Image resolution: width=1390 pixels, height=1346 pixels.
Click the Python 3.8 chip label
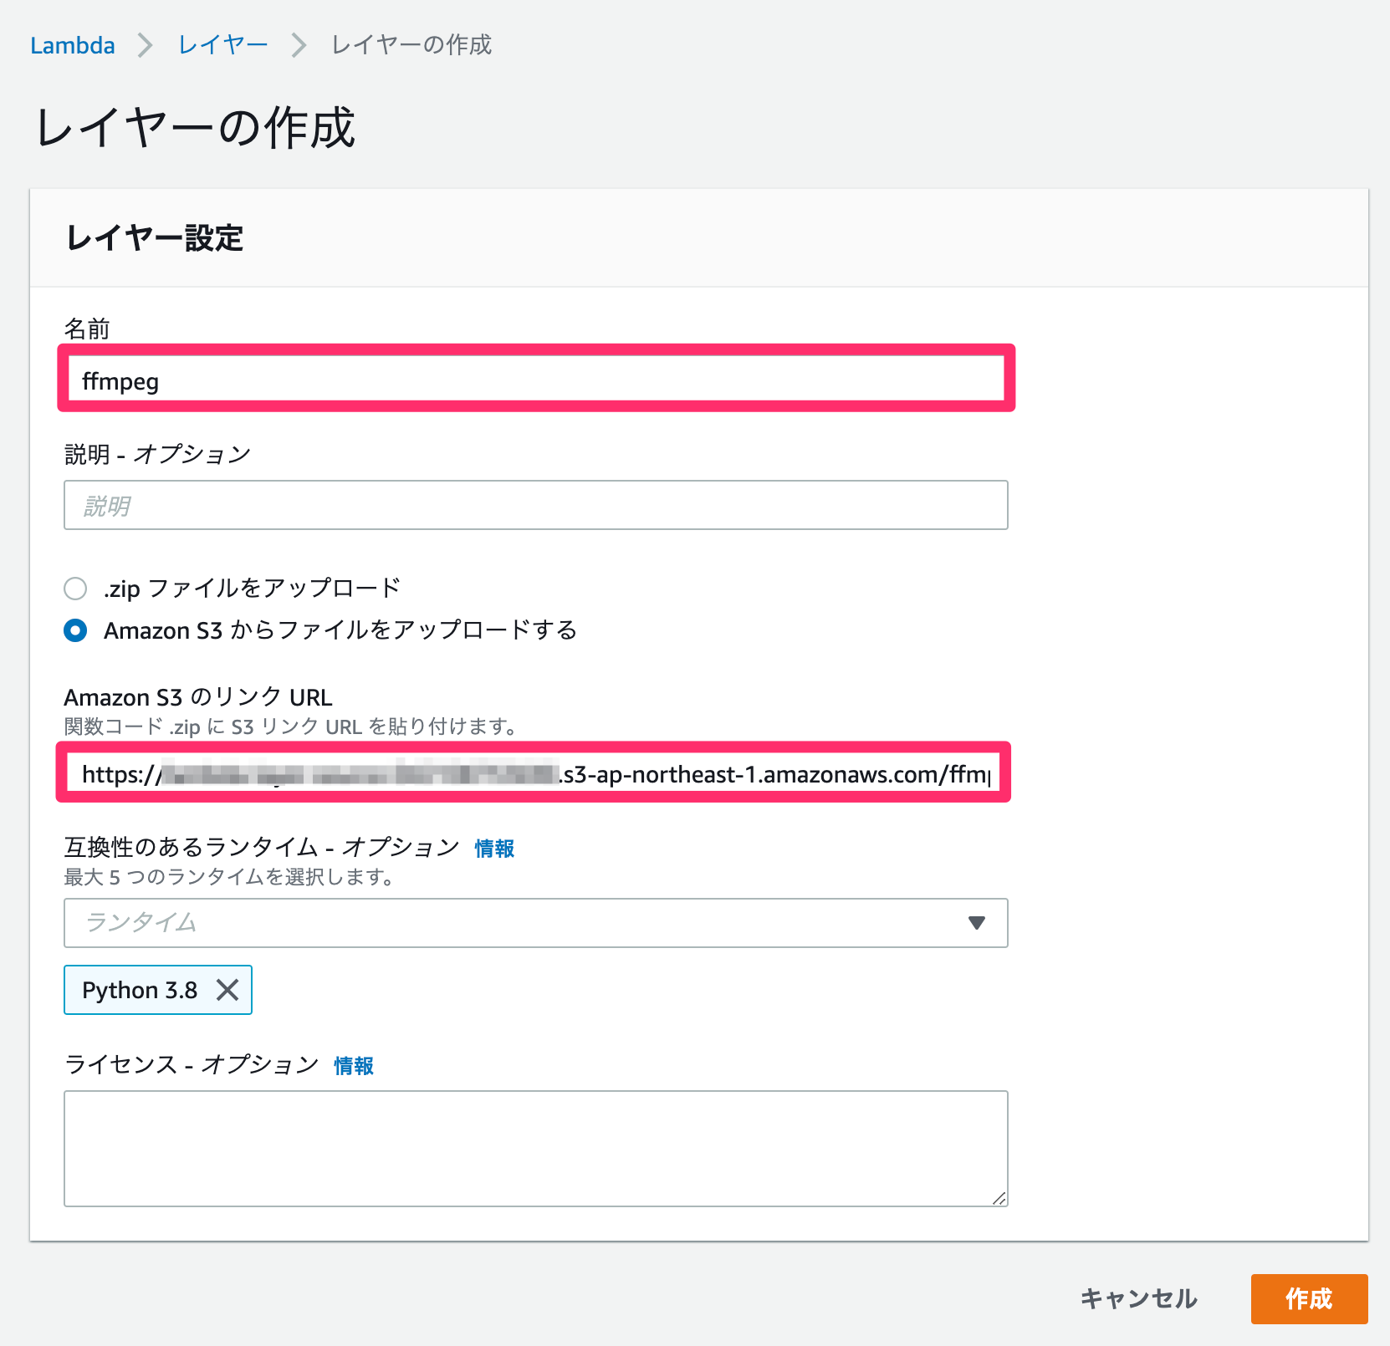coord(141,990)
